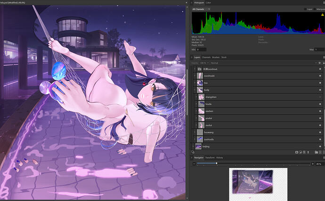Viewport: 325px width, 201px height.
Task: Click the Mask Layer icon below layers
Action: pyautogui.click(x=297, y=152)
